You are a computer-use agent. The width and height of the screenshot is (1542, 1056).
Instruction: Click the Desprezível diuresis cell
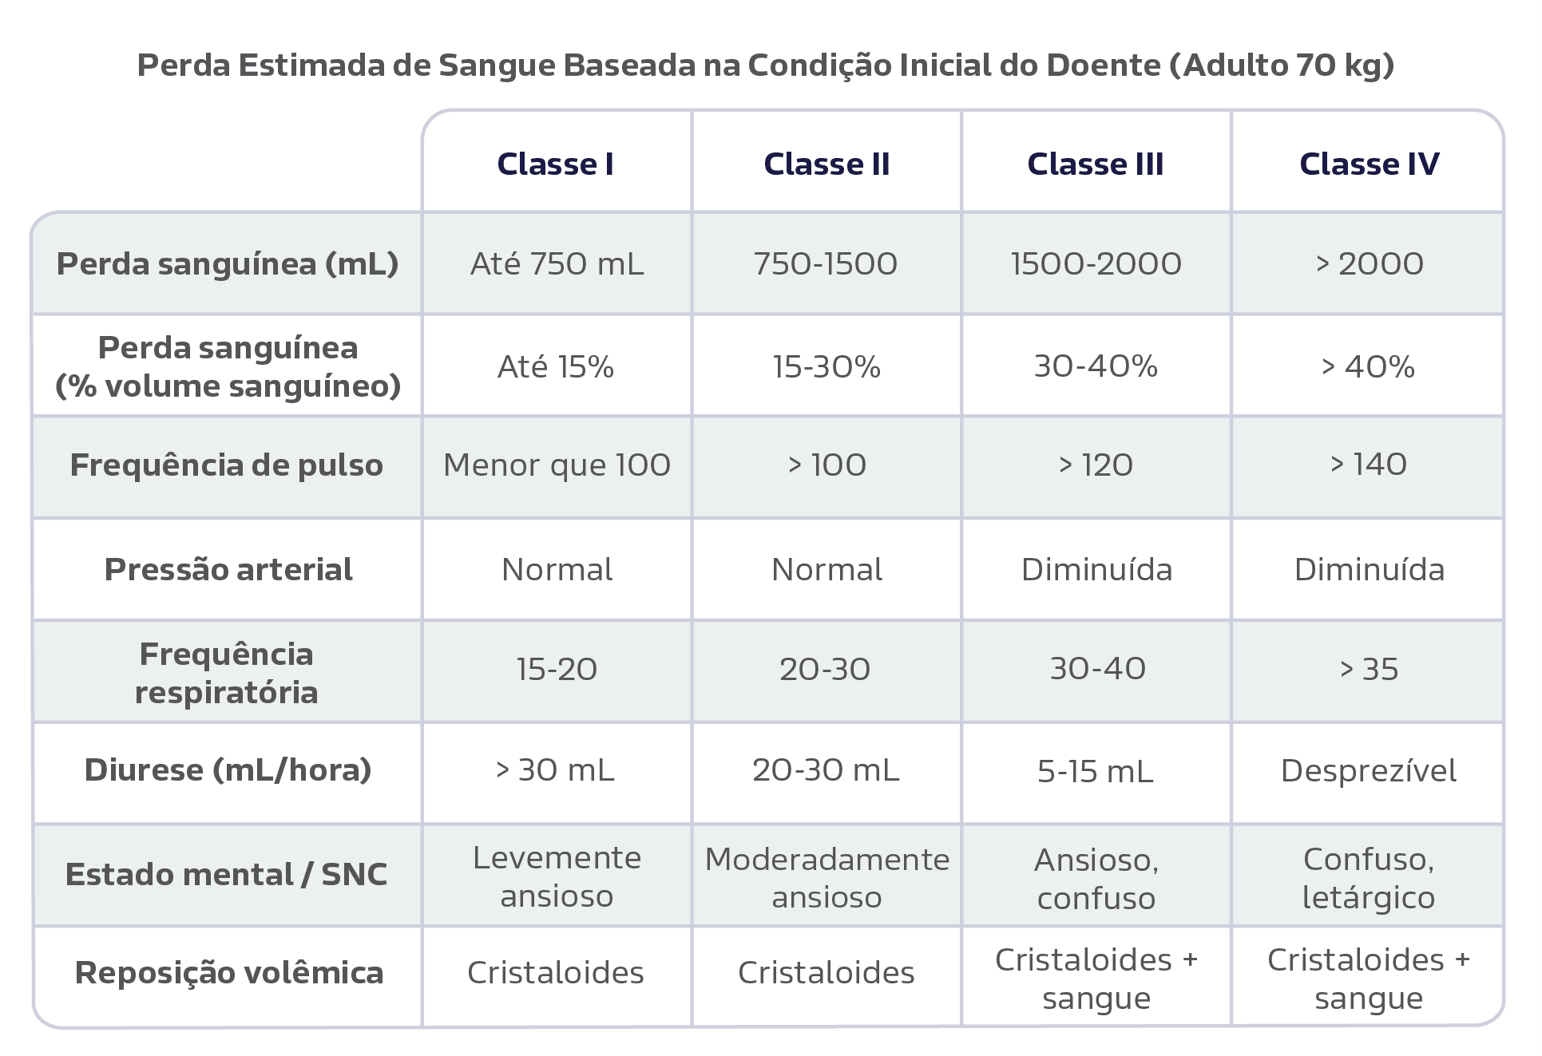1369,770
